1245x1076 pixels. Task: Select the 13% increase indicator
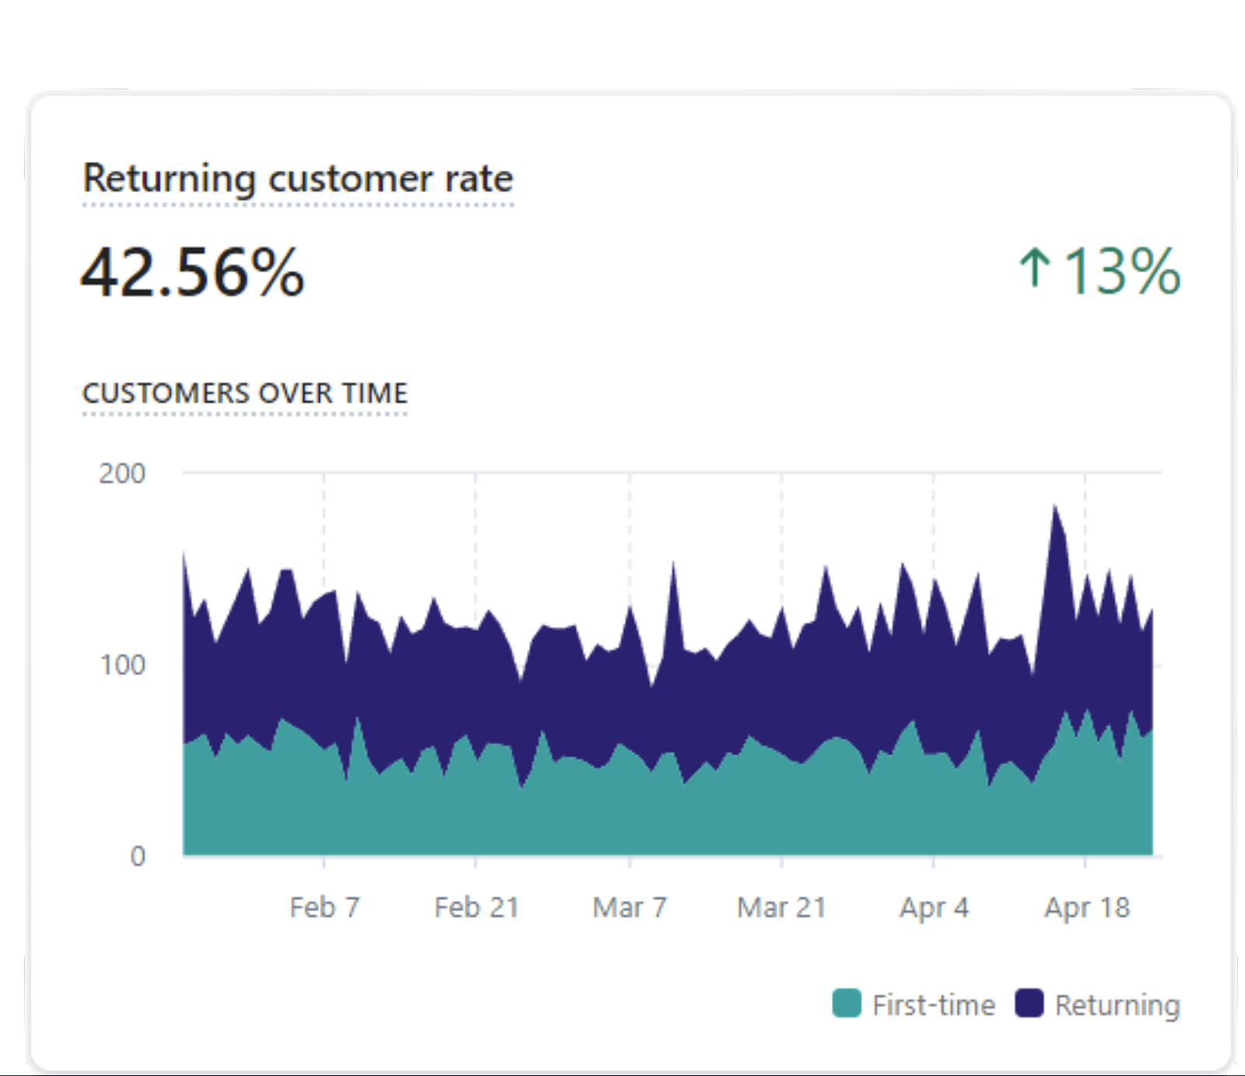(x=1099, y=271)
